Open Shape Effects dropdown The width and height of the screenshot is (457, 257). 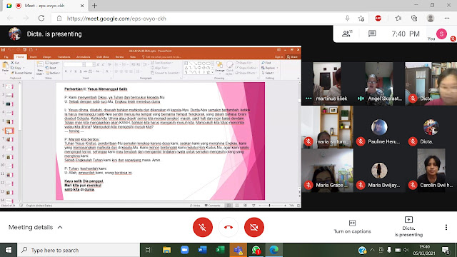coord(246,73)
